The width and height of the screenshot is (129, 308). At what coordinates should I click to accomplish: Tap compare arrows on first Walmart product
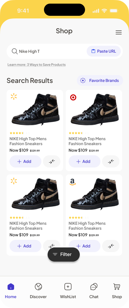52,162
